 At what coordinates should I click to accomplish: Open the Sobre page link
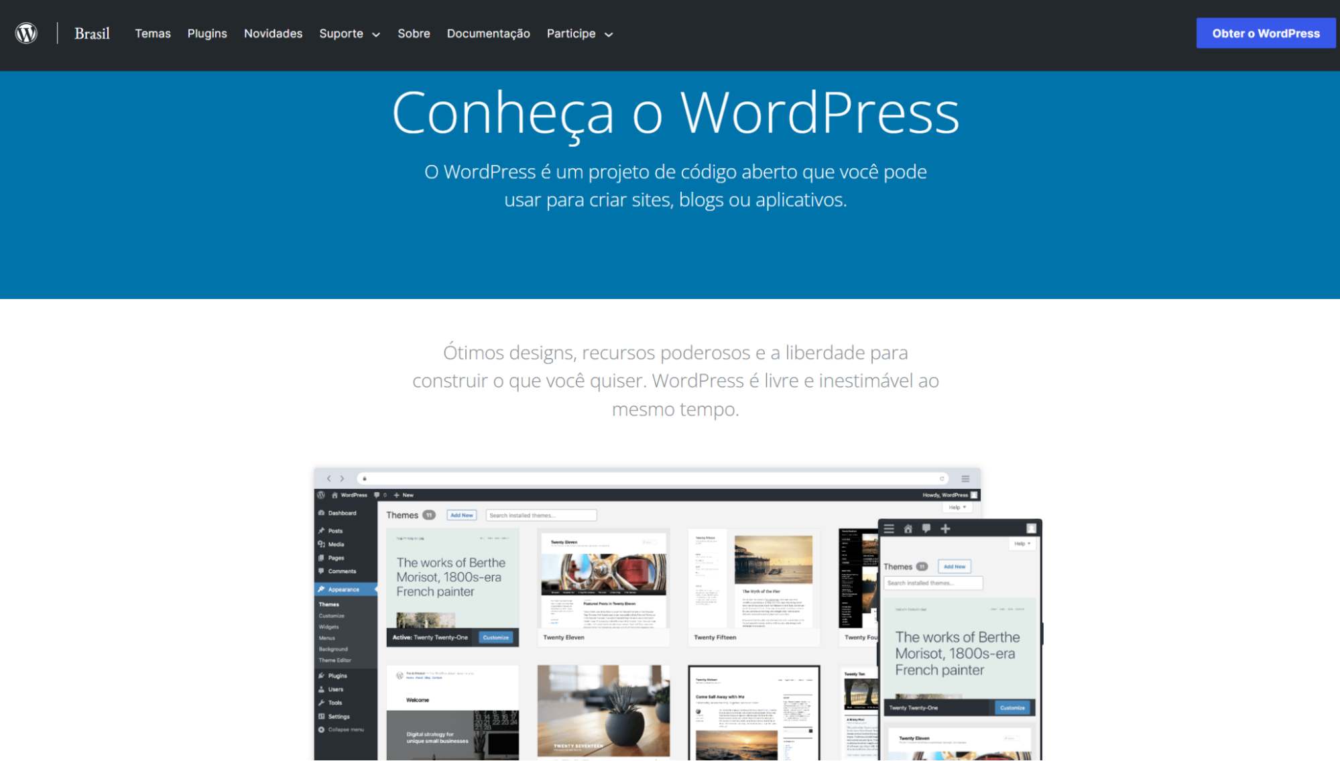pyautogui.click(x=414, y=34)
